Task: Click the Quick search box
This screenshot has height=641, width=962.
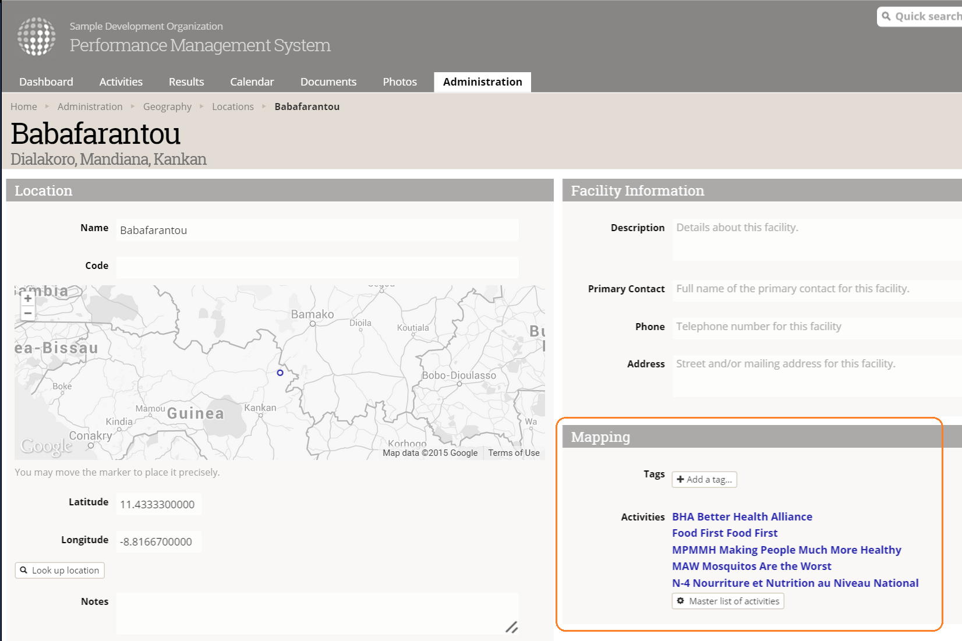Action: click(x=919, y=16)
